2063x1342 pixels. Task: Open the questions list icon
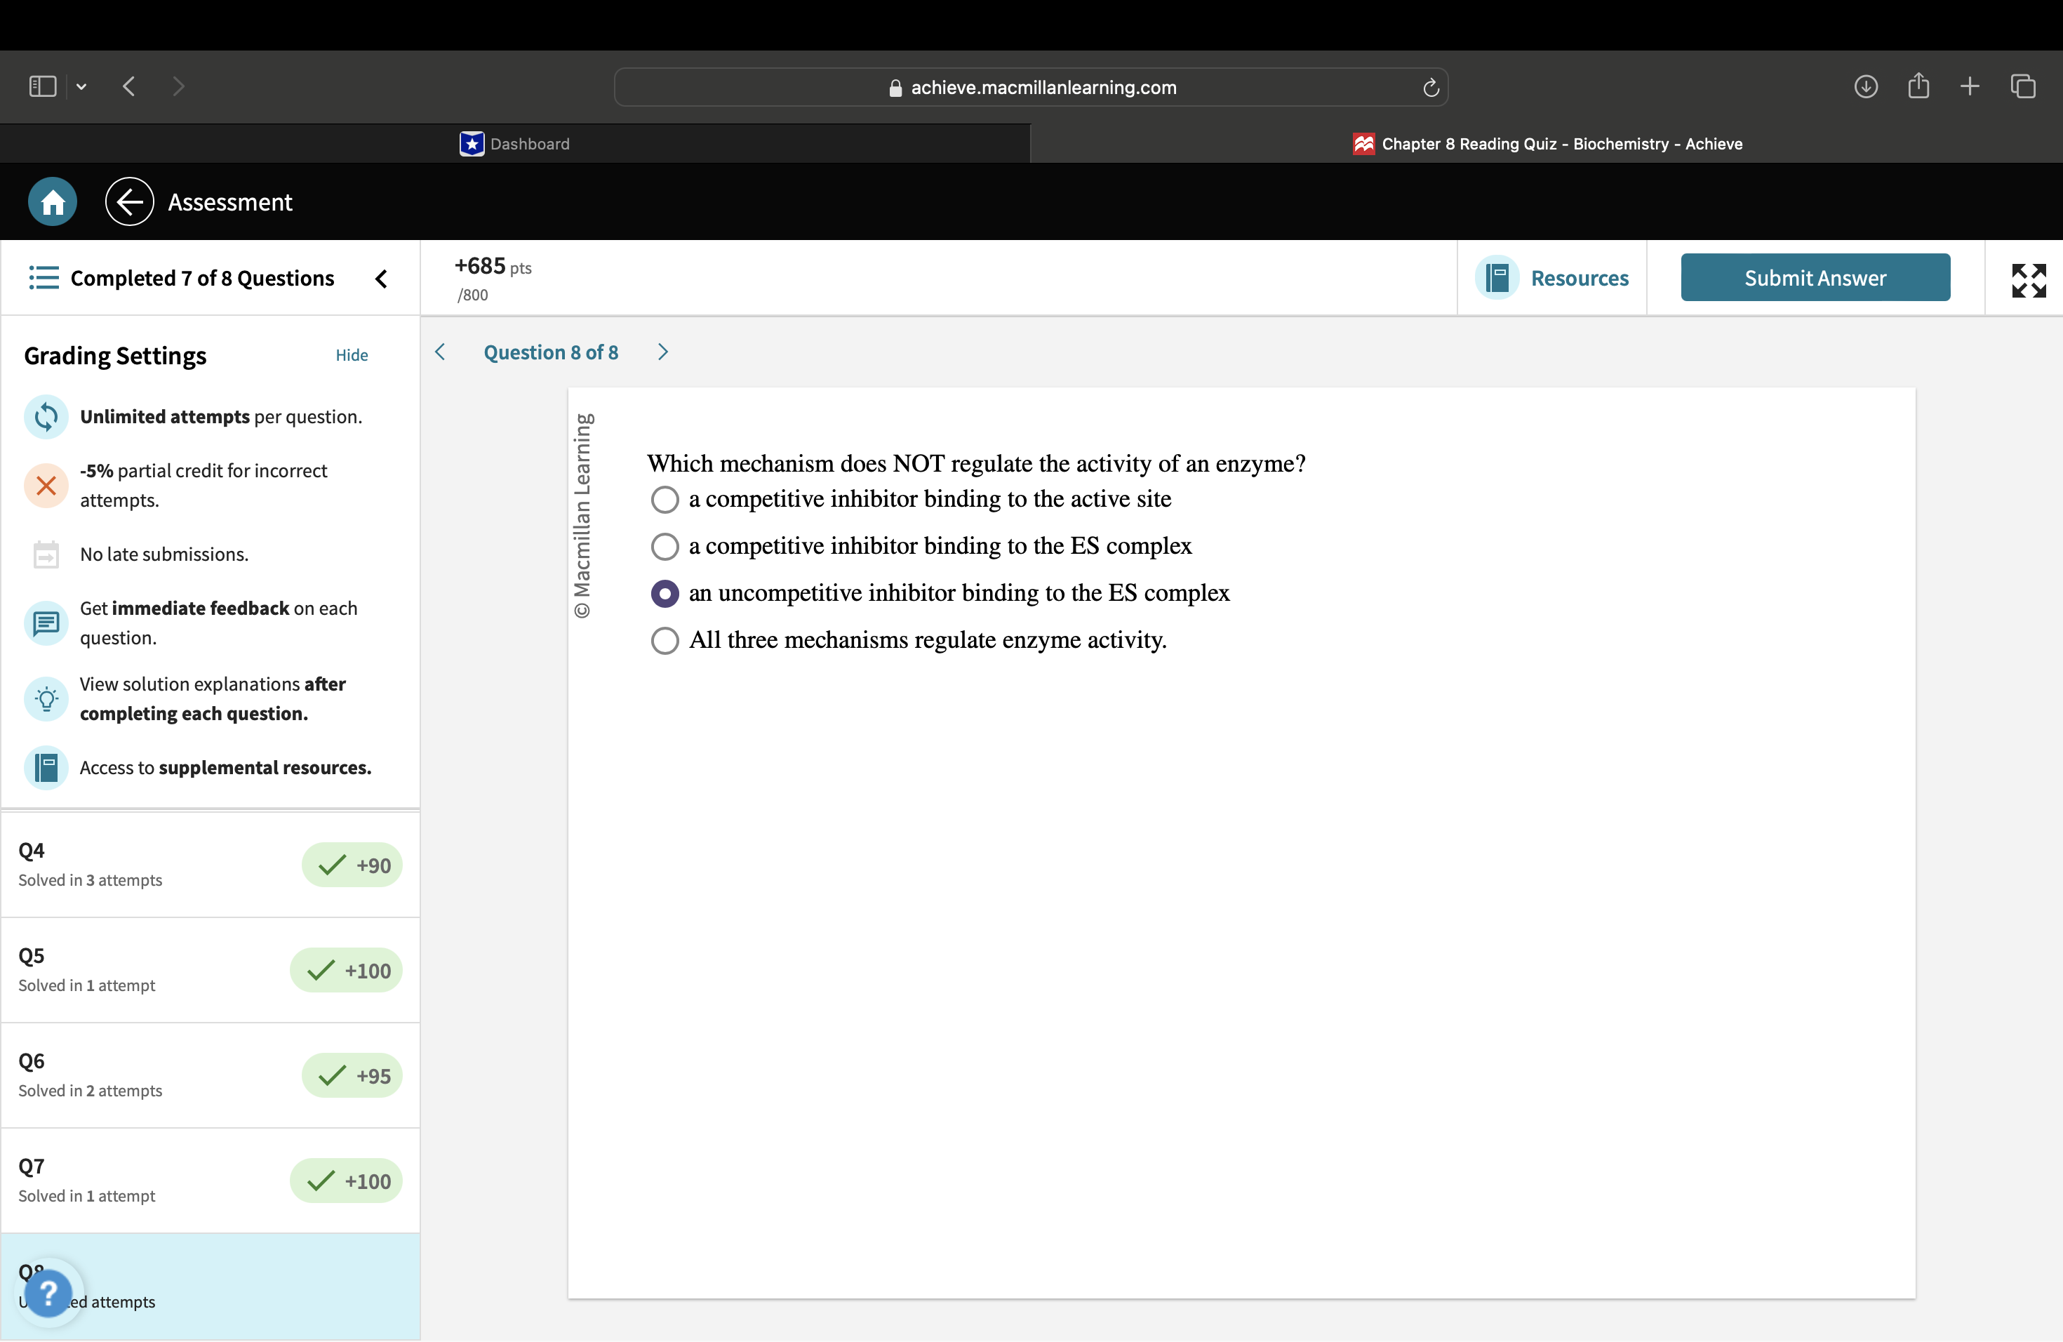point(44,277)
